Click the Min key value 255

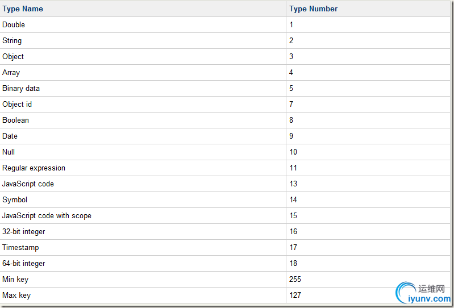tap(295, 280)
